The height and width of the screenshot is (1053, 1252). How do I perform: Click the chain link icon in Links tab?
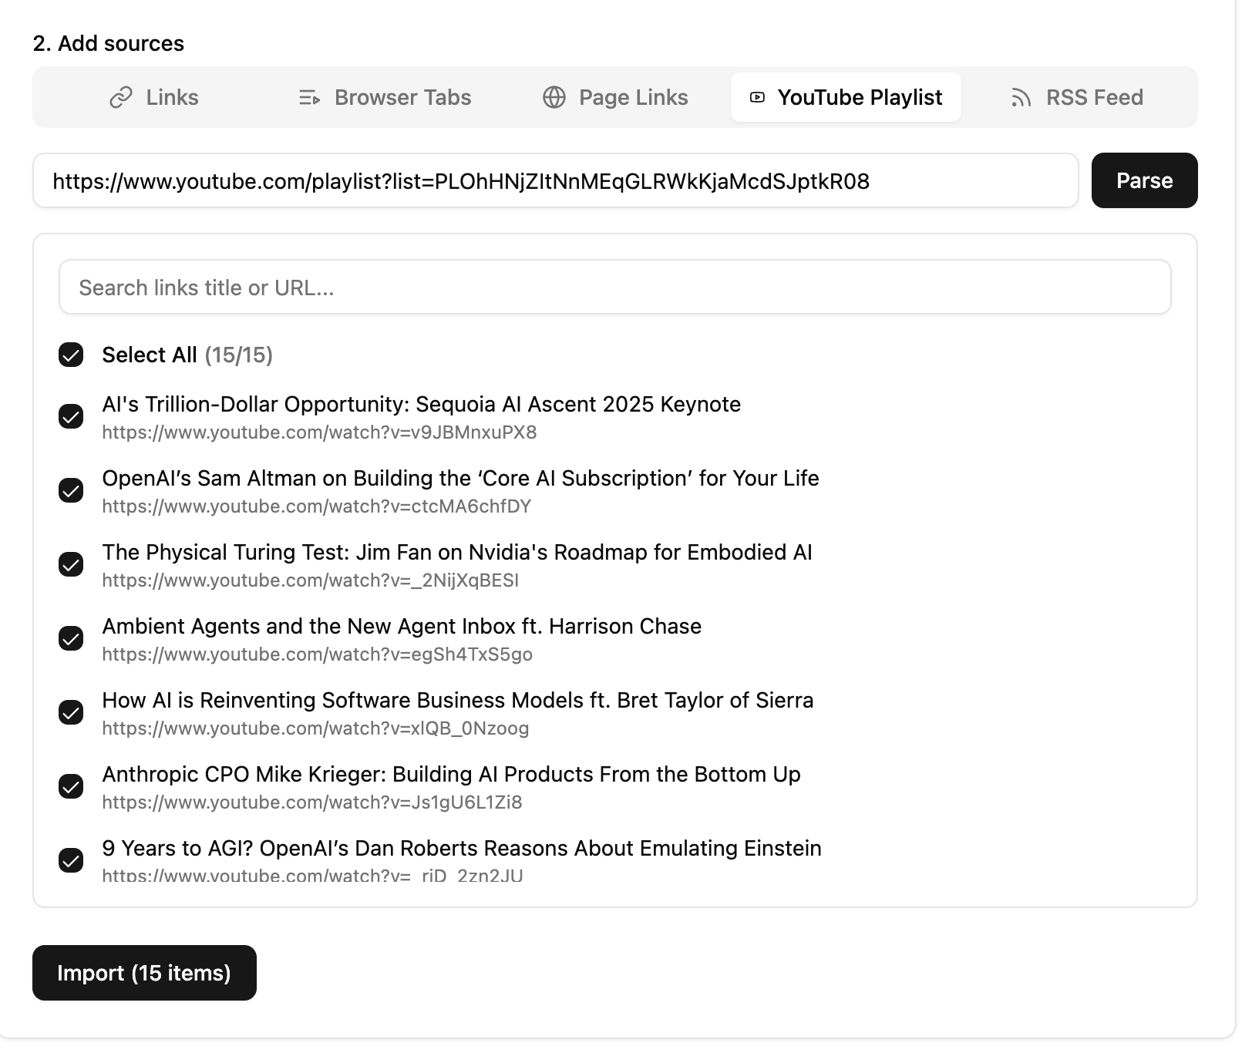pos(121,98)
